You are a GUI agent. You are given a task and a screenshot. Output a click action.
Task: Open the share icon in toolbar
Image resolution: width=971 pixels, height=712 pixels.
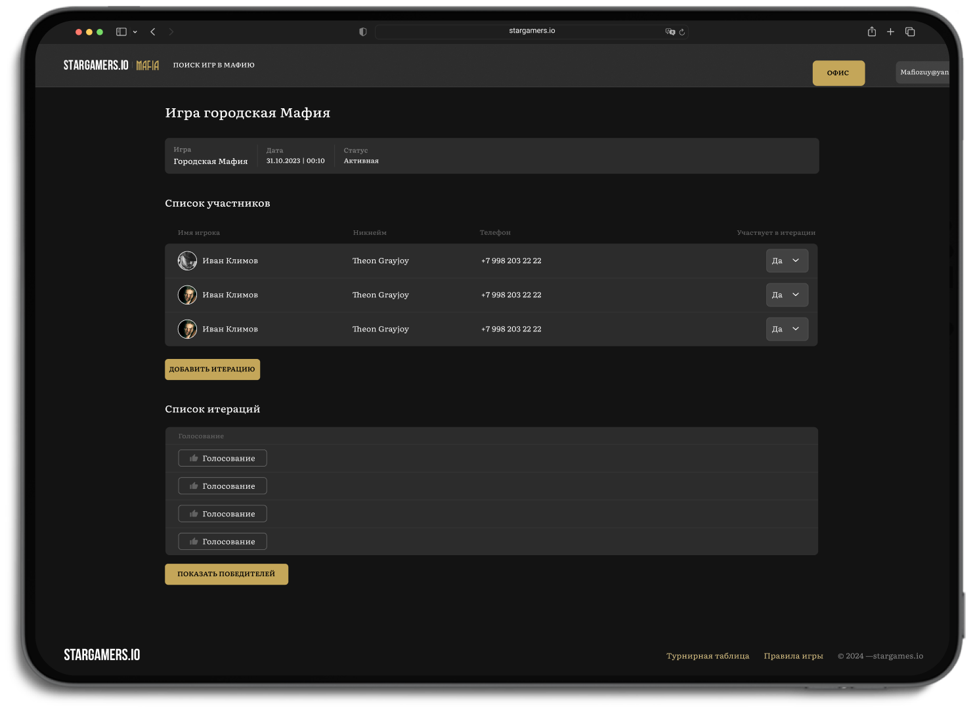tap(872, 31)
